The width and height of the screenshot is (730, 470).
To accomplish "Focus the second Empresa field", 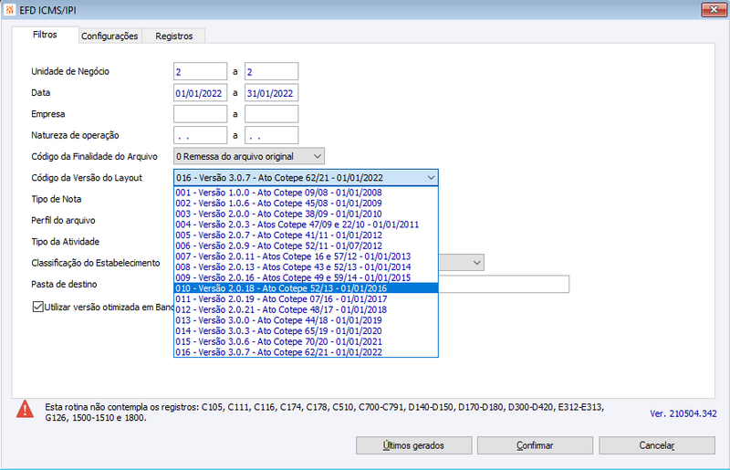I will pos(271,114).
